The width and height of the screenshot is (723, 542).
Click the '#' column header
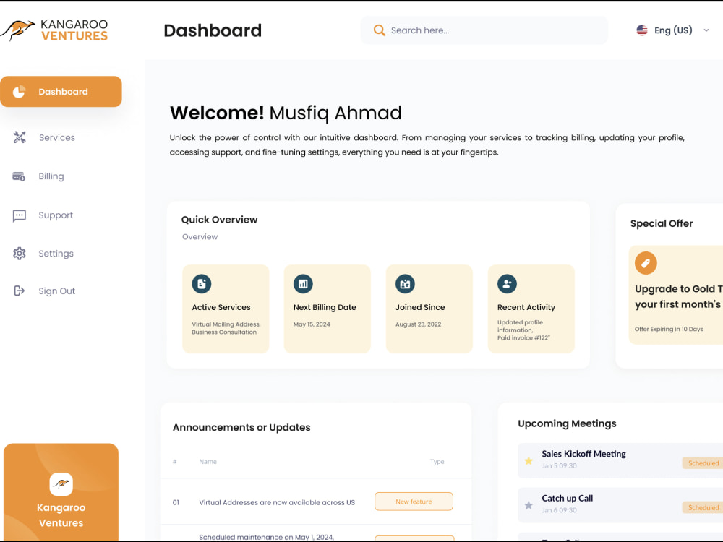(x=175, y=461)
